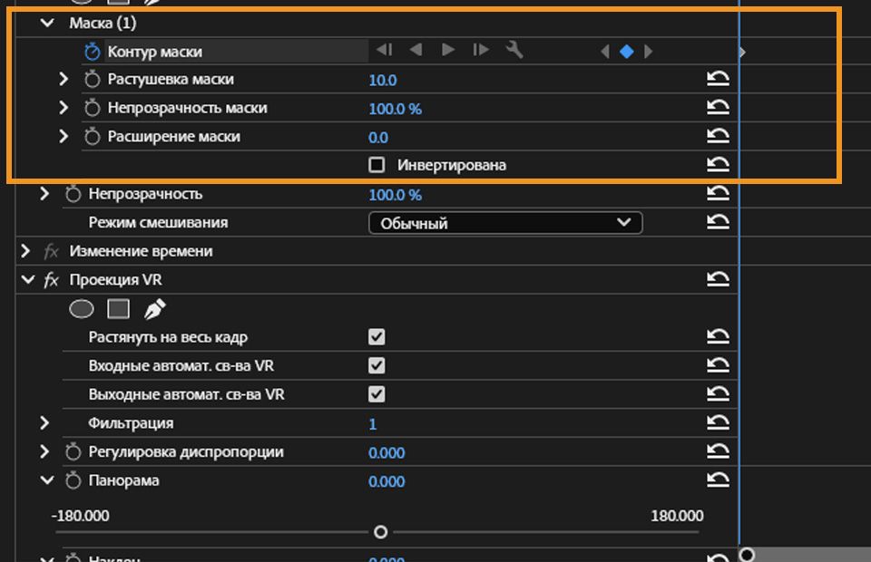Screen dimensions: 871x562
Task: Go to previous keyframe of Контур маски
Action: pos(605,52)
